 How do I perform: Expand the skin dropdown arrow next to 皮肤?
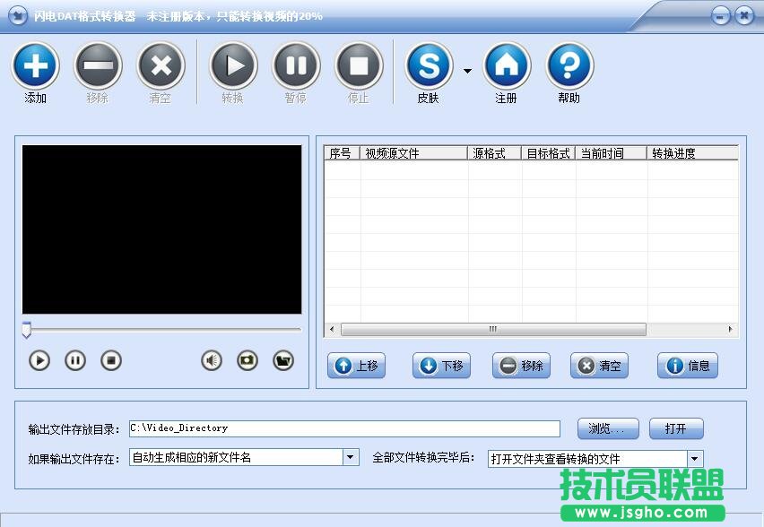coord(466,70)
